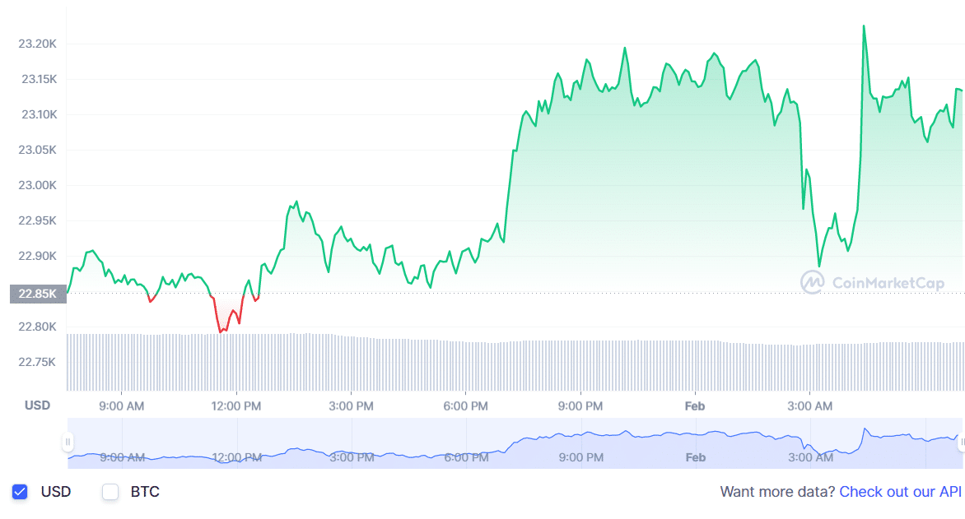Click the "22.95K" price axis label
Image resolution: width=965 pixels, height=519 pixels.
click(x=38, y=220)
